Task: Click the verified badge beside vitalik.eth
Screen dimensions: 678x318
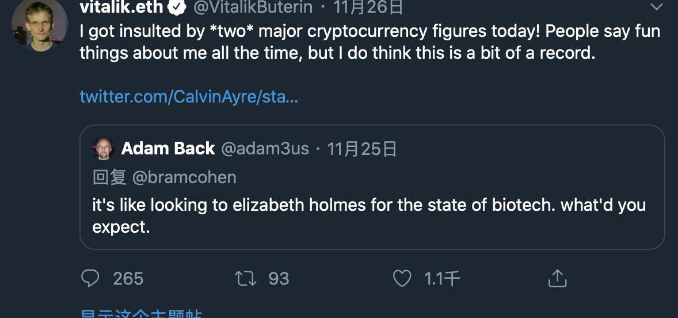Action: click(x=177, y=7)
